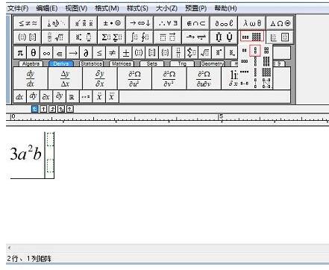Select the first tab-stop alignment button above ruler

point(35,109)
